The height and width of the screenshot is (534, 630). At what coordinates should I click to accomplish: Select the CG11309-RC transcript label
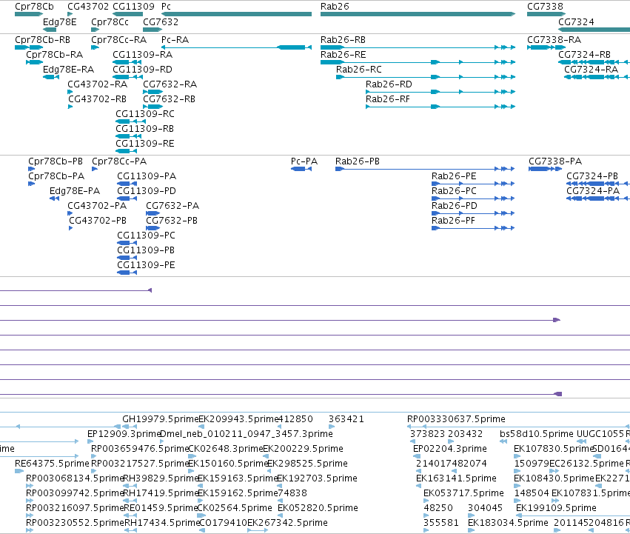pos(145,114)
